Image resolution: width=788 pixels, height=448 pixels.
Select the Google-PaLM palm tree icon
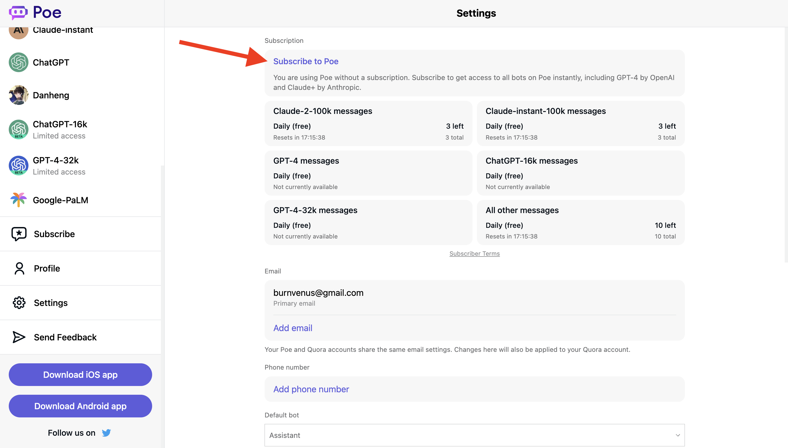click(19, 200)
